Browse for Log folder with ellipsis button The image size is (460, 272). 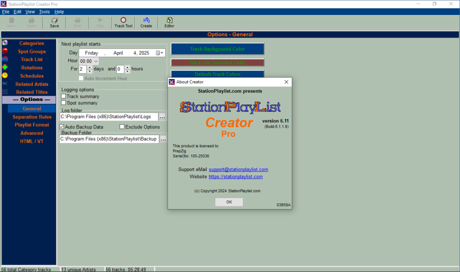(162, 117)
